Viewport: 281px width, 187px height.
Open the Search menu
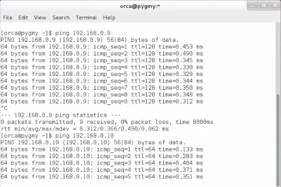(x=61, y=18)
